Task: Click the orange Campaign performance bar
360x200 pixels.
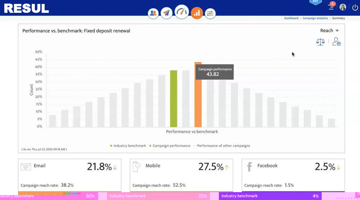Action: point(198,95)
